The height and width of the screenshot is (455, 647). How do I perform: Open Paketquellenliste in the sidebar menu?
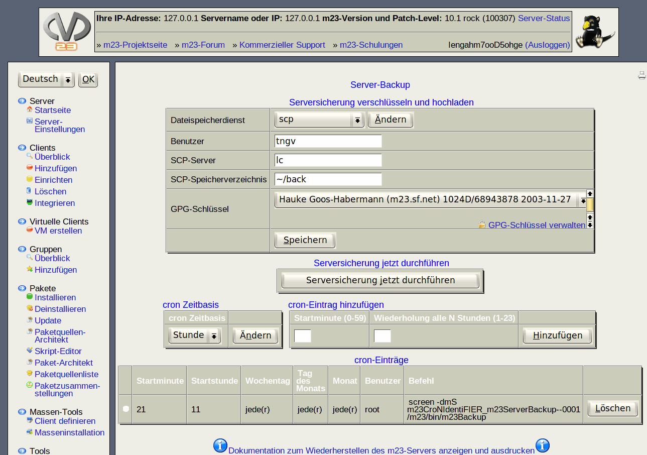(x=66, y=374)
